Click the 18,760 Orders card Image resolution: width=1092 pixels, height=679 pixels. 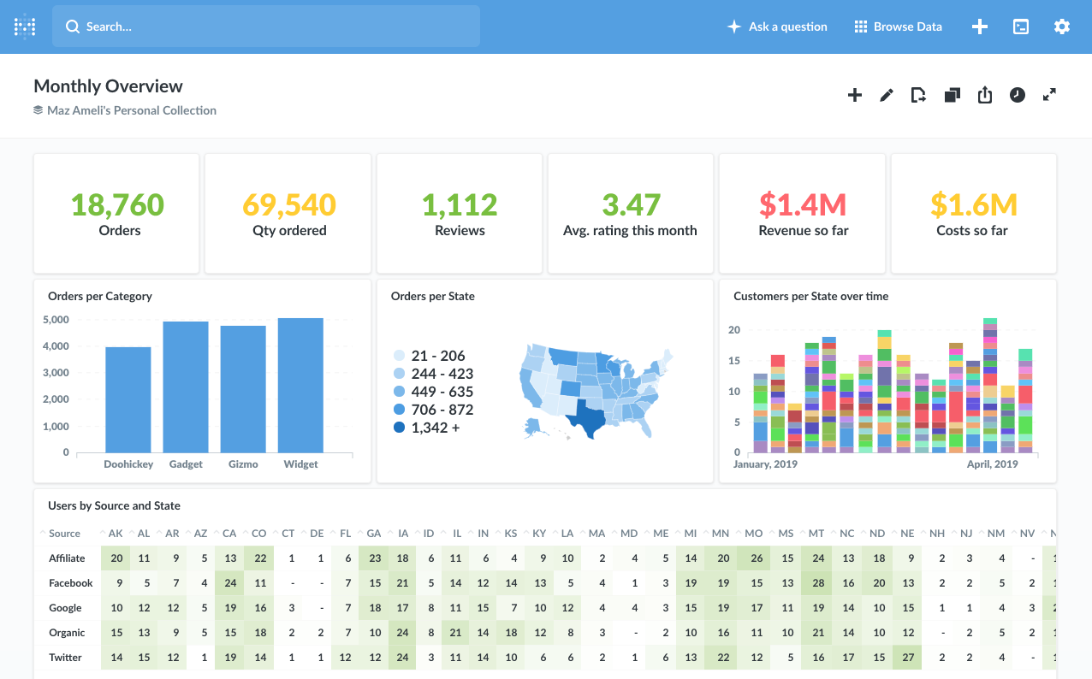coord(116,214)
